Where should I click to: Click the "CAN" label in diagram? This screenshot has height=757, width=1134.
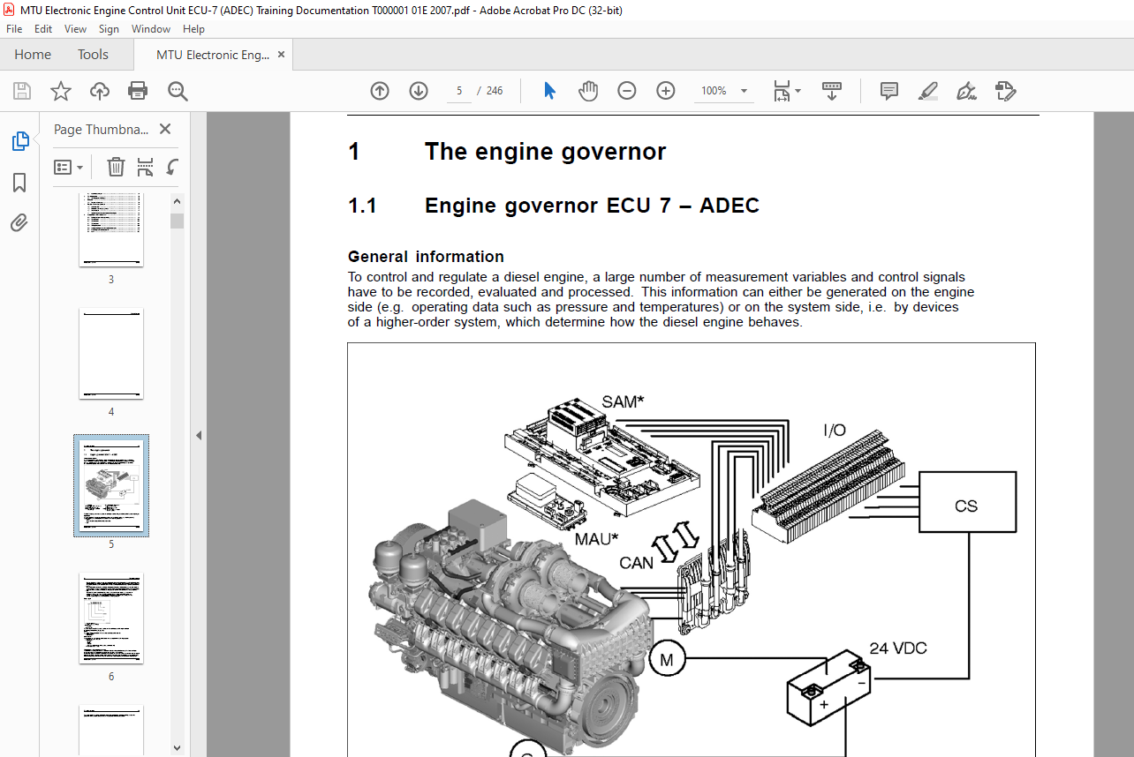[636, 562]
